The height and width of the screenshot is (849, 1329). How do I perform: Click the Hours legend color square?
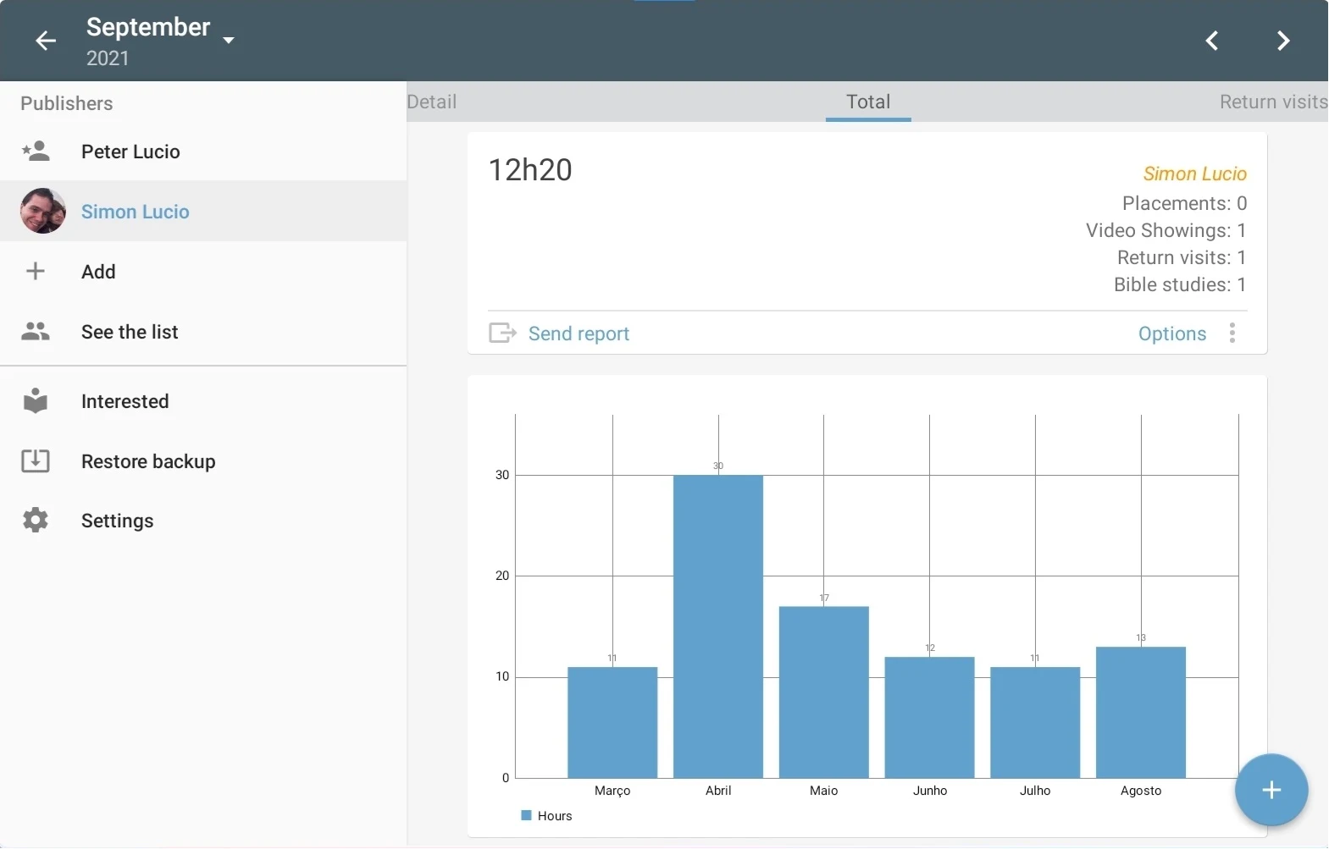526,816
